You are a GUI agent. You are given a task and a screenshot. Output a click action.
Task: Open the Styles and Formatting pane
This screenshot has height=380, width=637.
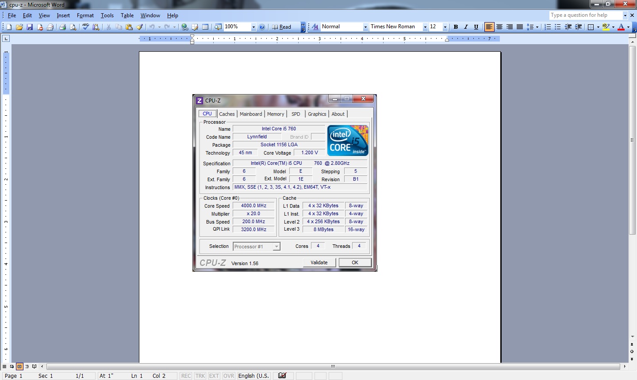pyautogui.click(x=315, y=27)
